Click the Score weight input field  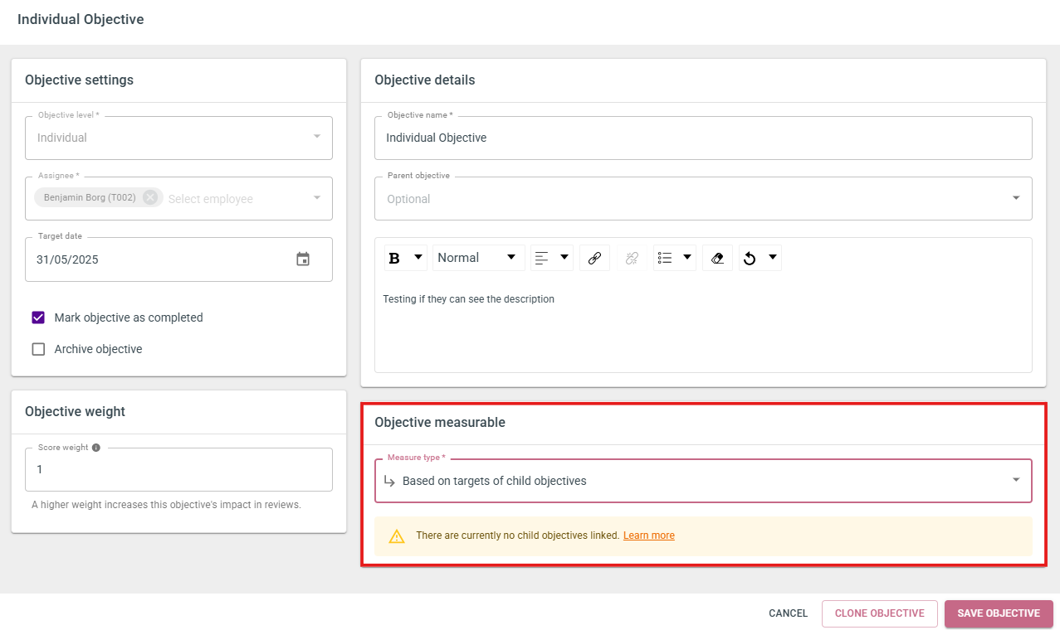click(178, 469)
